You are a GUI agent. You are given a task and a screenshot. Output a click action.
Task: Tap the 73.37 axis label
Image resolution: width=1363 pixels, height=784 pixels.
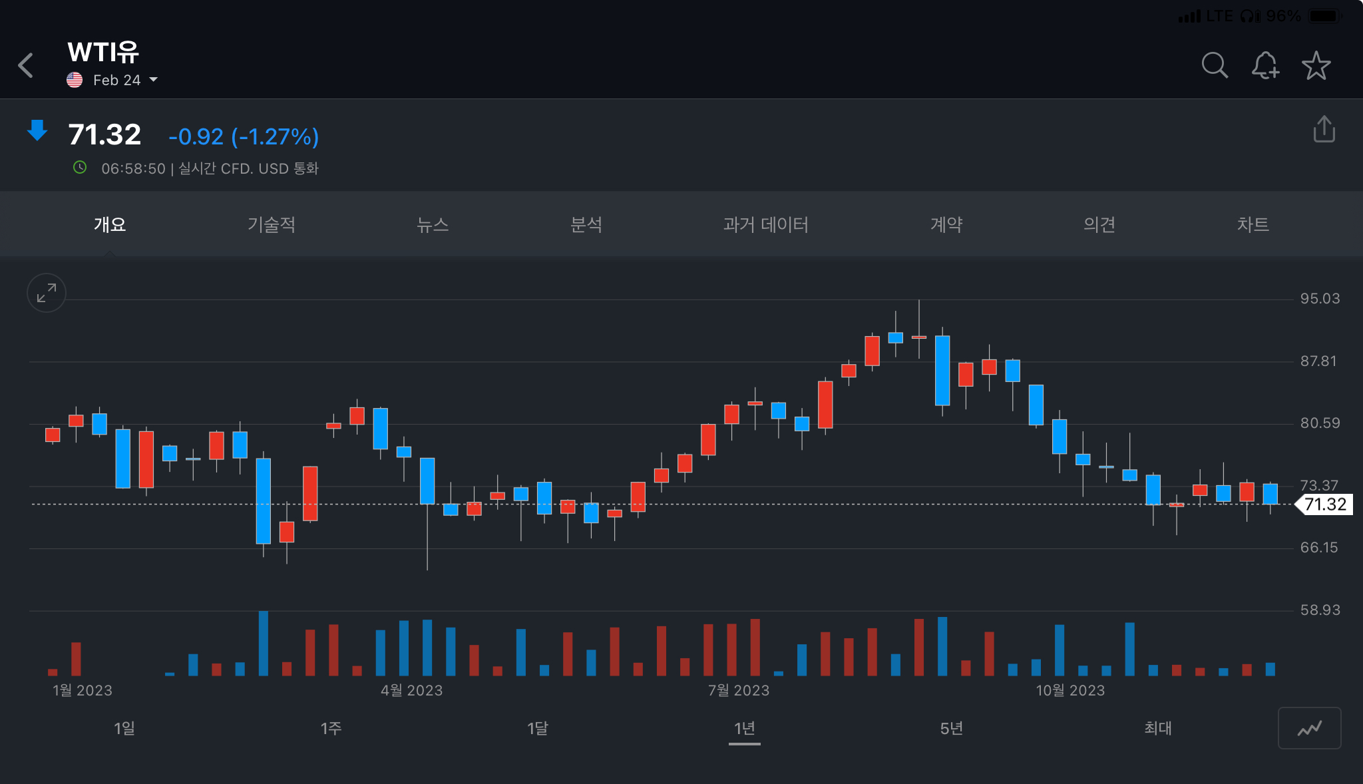pos(1319,485)
